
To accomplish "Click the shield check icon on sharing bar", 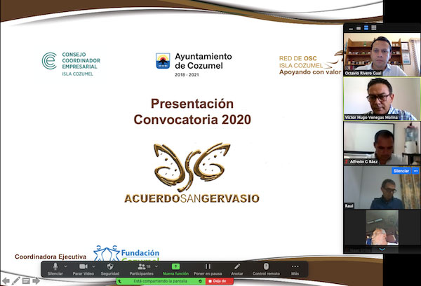I will point(200,281).
